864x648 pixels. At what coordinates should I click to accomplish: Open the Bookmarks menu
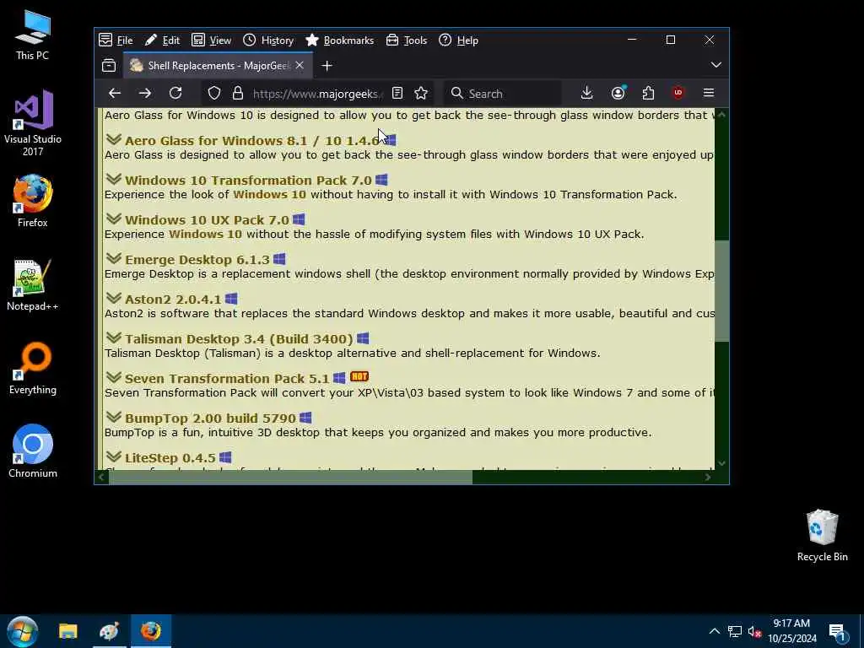(339, 40)
